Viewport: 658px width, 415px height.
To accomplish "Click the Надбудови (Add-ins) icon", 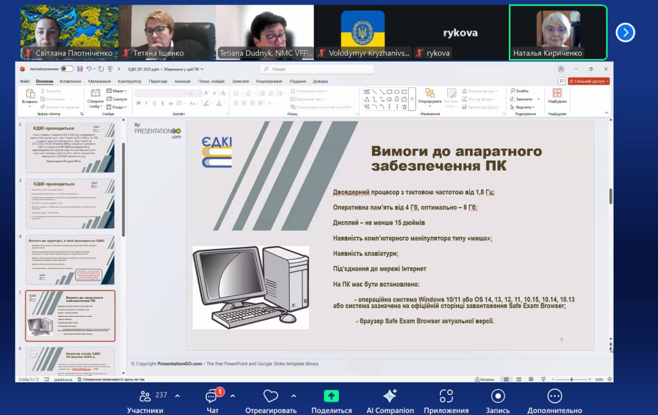I will point(557,93).
